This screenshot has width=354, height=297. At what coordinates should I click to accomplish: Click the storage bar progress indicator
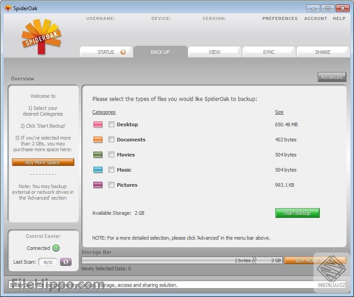click(x=182, y=261)
